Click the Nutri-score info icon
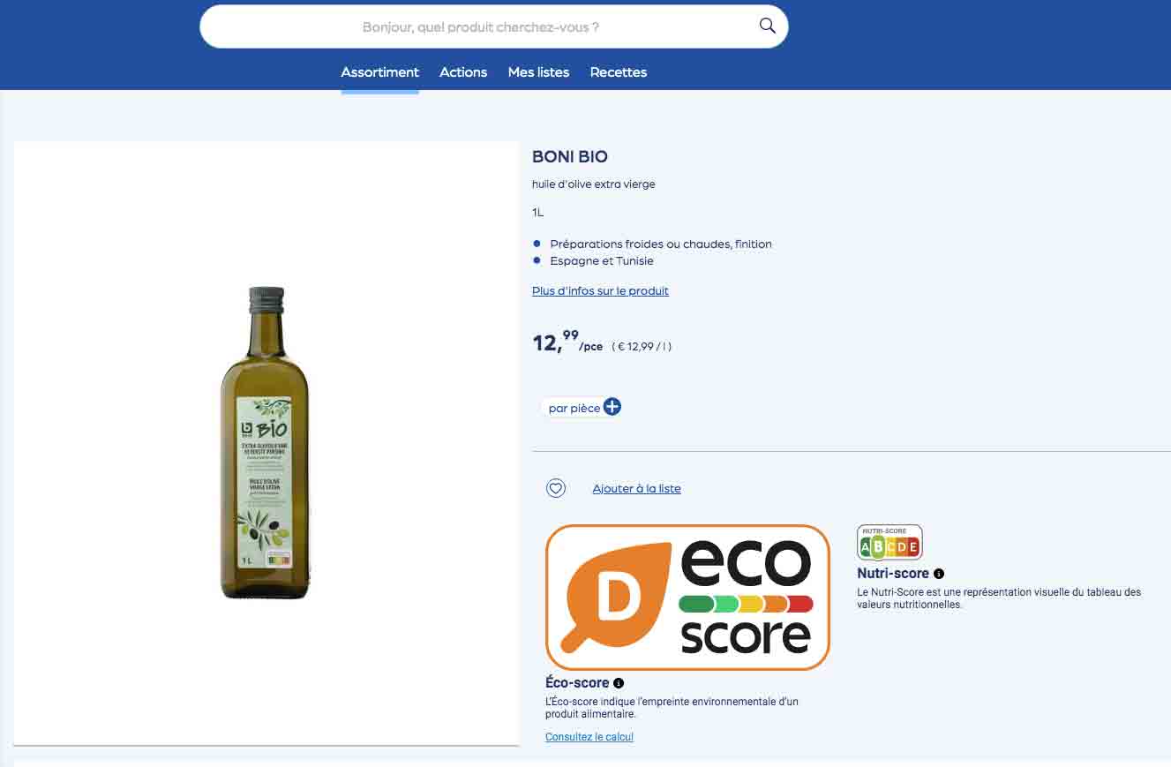This screenshot has height=767, width=1171. click(939, 574)
